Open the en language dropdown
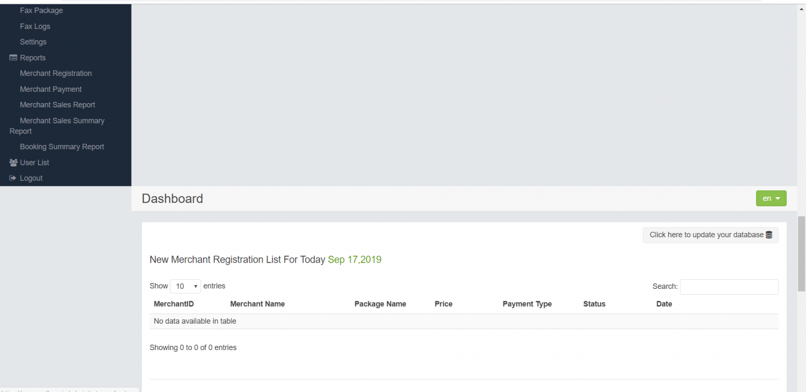806x392 pixels. pos(771,198)
